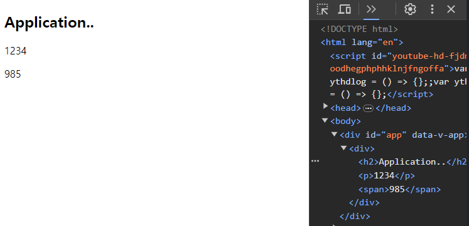The width and height of the screenshot is (469, 226).
Task: Click the Application.. heading on page
Action: 49,23
